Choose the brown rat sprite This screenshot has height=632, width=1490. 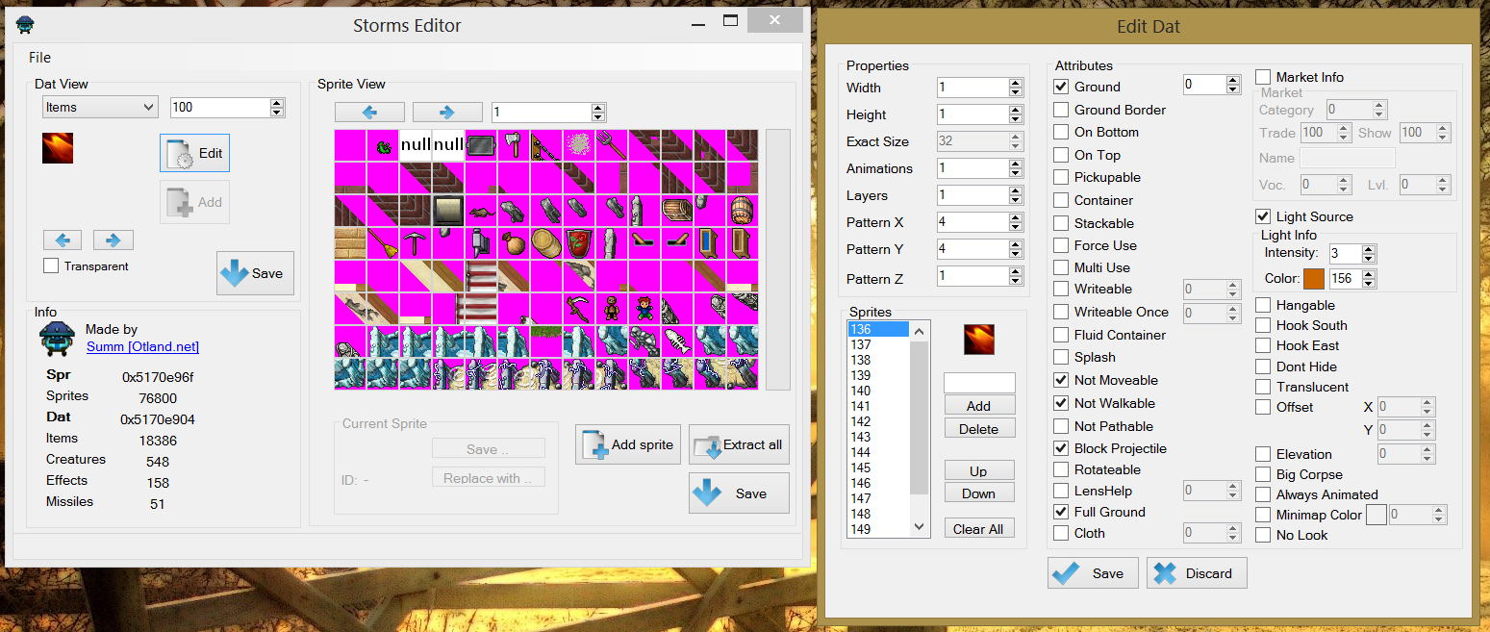[481, 211]
